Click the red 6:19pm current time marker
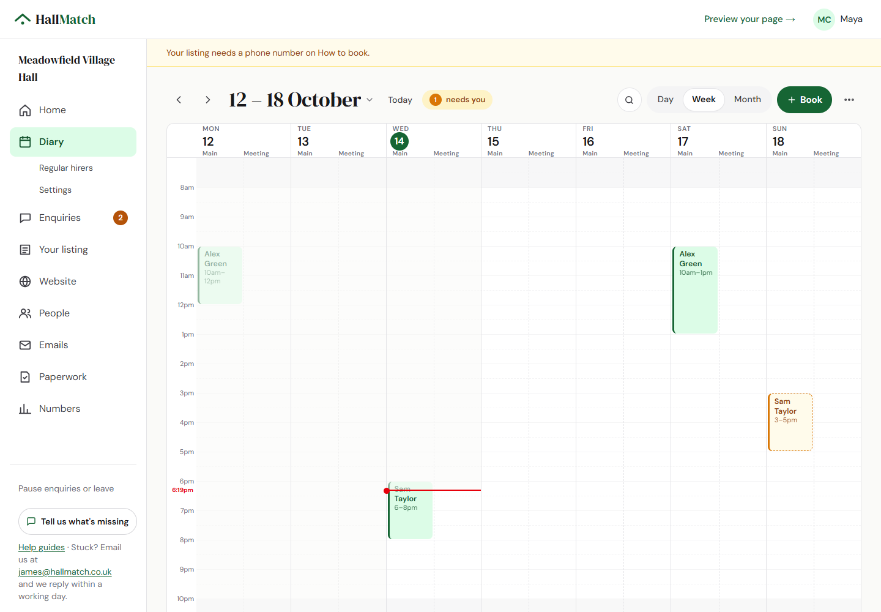This screenshot has height=612, width=881. [x=182, y=490]
